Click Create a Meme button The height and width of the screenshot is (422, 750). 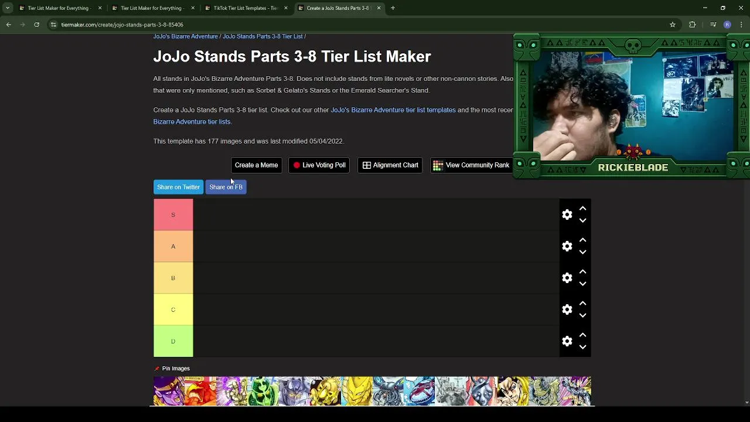(x=256, y=165)
